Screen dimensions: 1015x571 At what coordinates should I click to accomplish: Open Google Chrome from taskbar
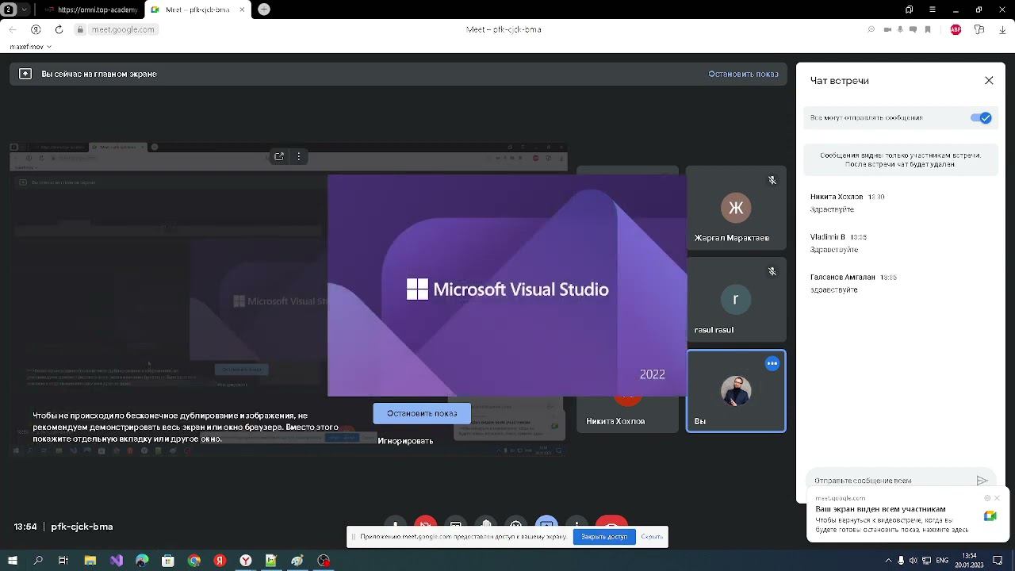point(194,561)
